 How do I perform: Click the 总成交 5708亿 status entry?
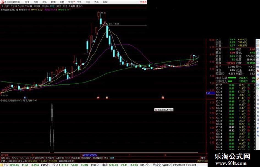[162, 165]
